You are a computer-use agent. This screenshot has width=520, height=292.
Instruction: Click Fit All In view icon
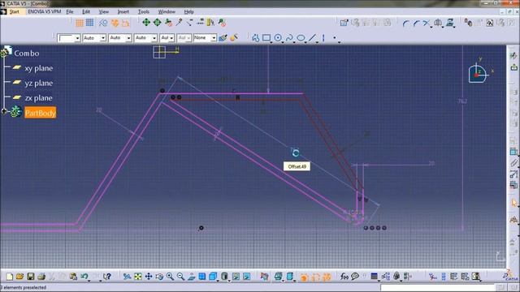pos(137,277)
